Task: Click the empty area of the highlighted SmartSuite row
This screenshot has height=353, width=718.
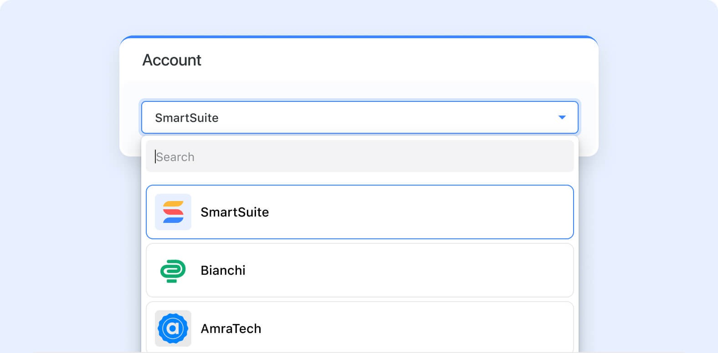Action: click(x=419, y=212)
